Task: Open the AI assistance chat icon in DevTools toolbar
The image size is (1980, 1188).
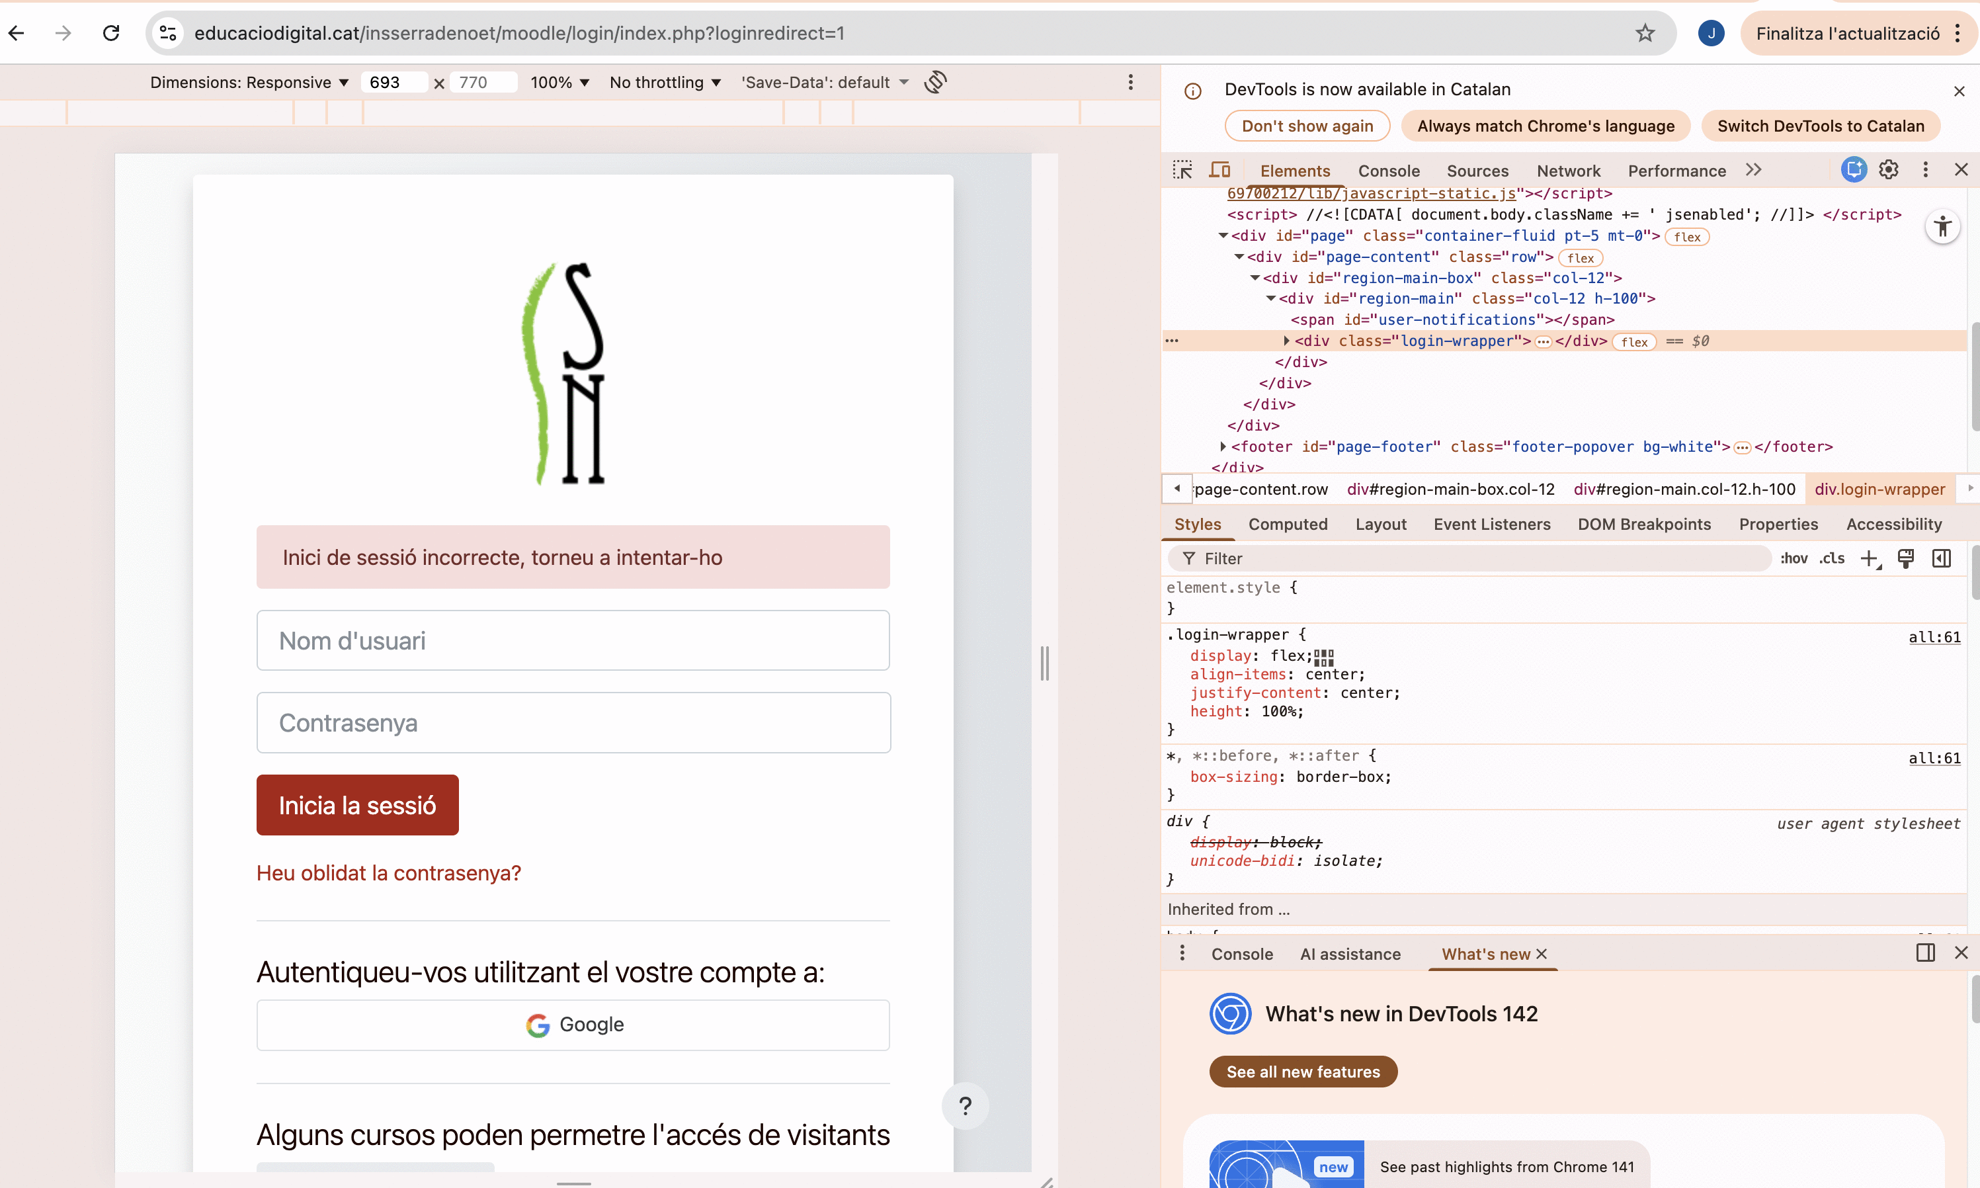Action: (1853, 170)
